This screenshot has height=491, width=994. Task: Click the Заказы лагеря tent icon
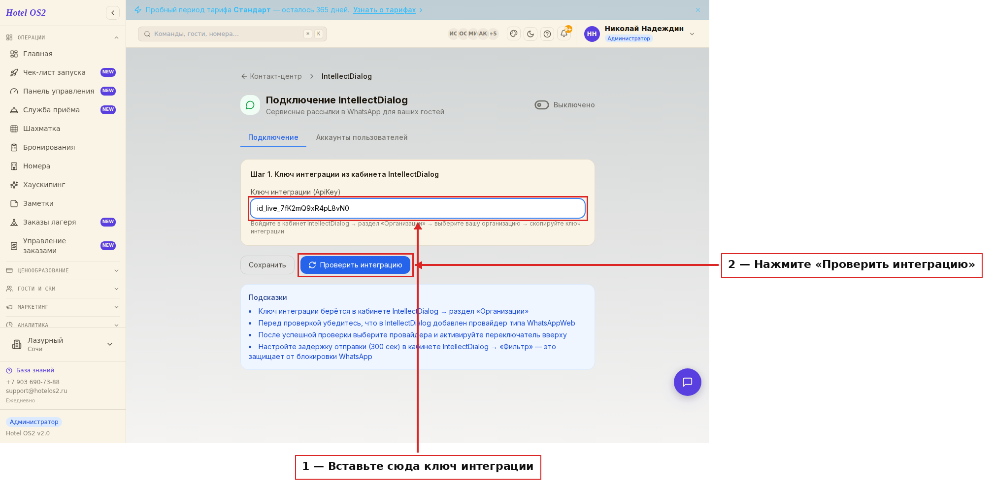[14, 222]
